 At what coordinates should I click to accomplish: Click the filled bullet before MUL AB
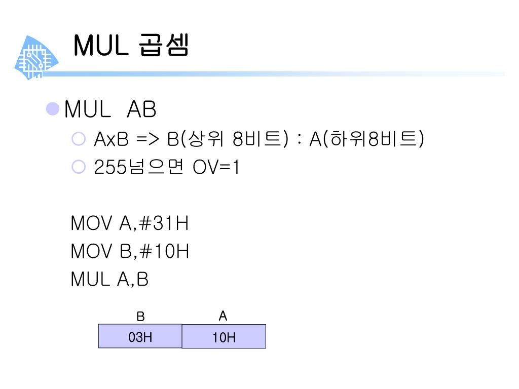[x=53, y=109]
